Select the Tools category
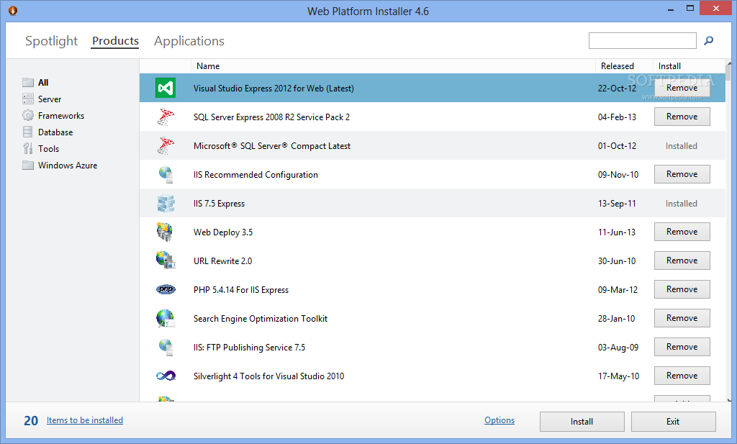Viewport: 737px width, 444px height. coord(48,148)
